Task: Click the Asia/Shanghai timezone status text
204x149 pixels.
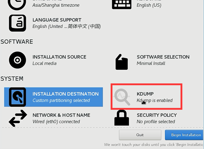Action: point(56,5)
